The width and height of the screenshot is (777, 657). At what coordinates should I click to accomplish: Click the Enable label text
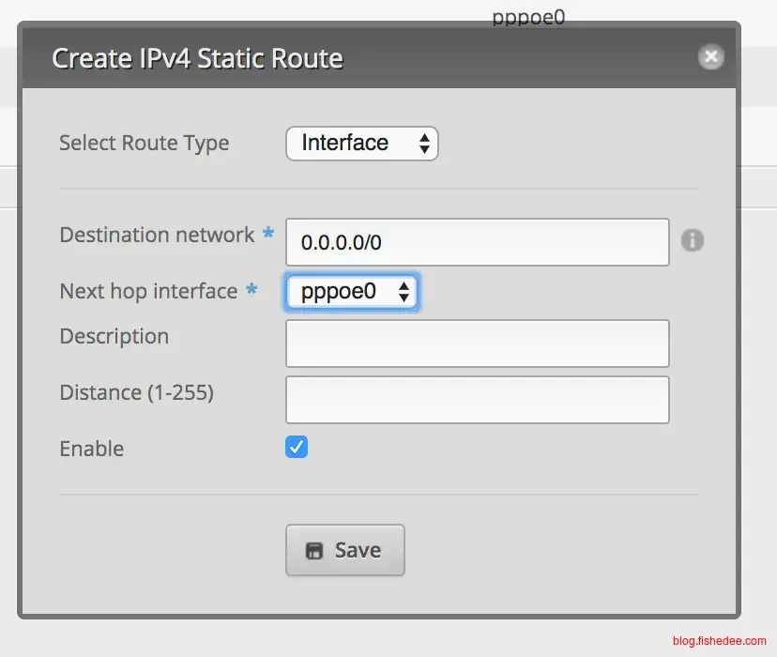91,449
